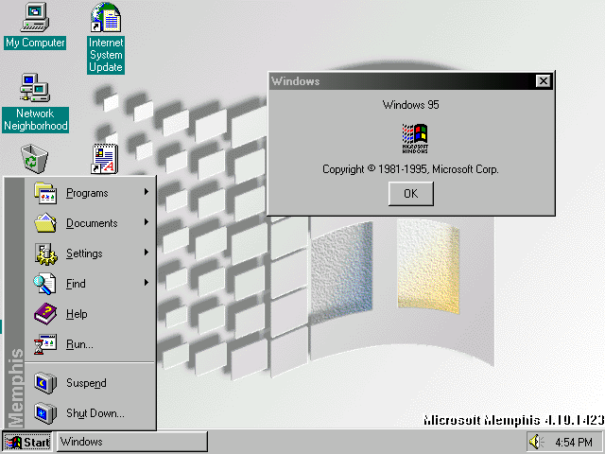This screenshot has height=454, width=605.
Task: Open the Network Neighborhood icon
Action: [35, 89]
